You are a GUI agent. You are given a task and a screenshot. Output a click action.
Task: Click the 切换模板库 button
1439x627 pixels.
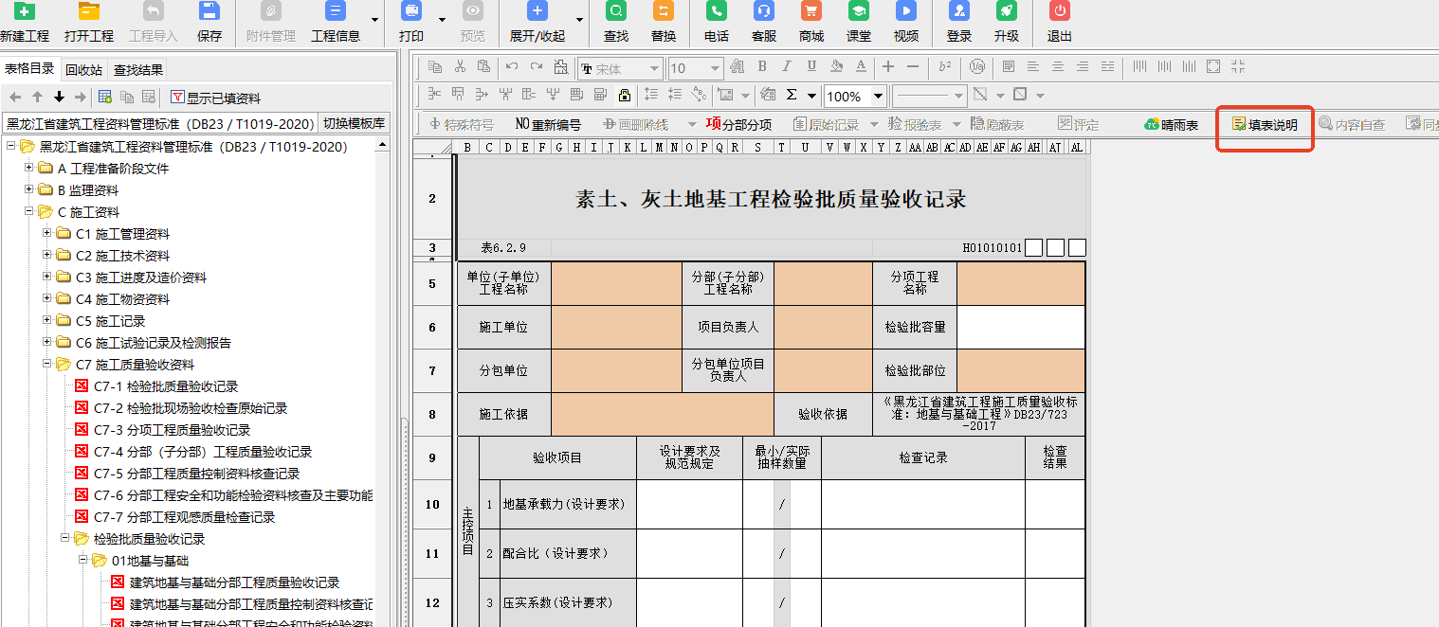pos(355,123)
